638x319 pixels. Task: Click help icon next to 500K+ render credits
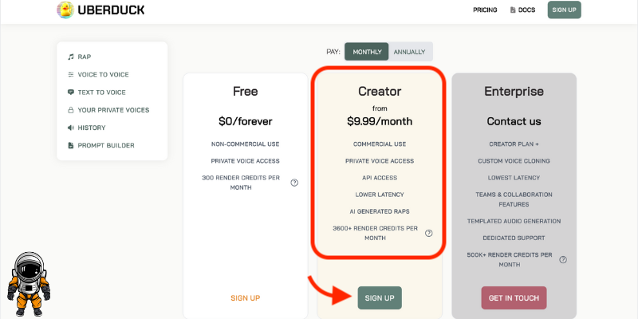coord(563,260)
